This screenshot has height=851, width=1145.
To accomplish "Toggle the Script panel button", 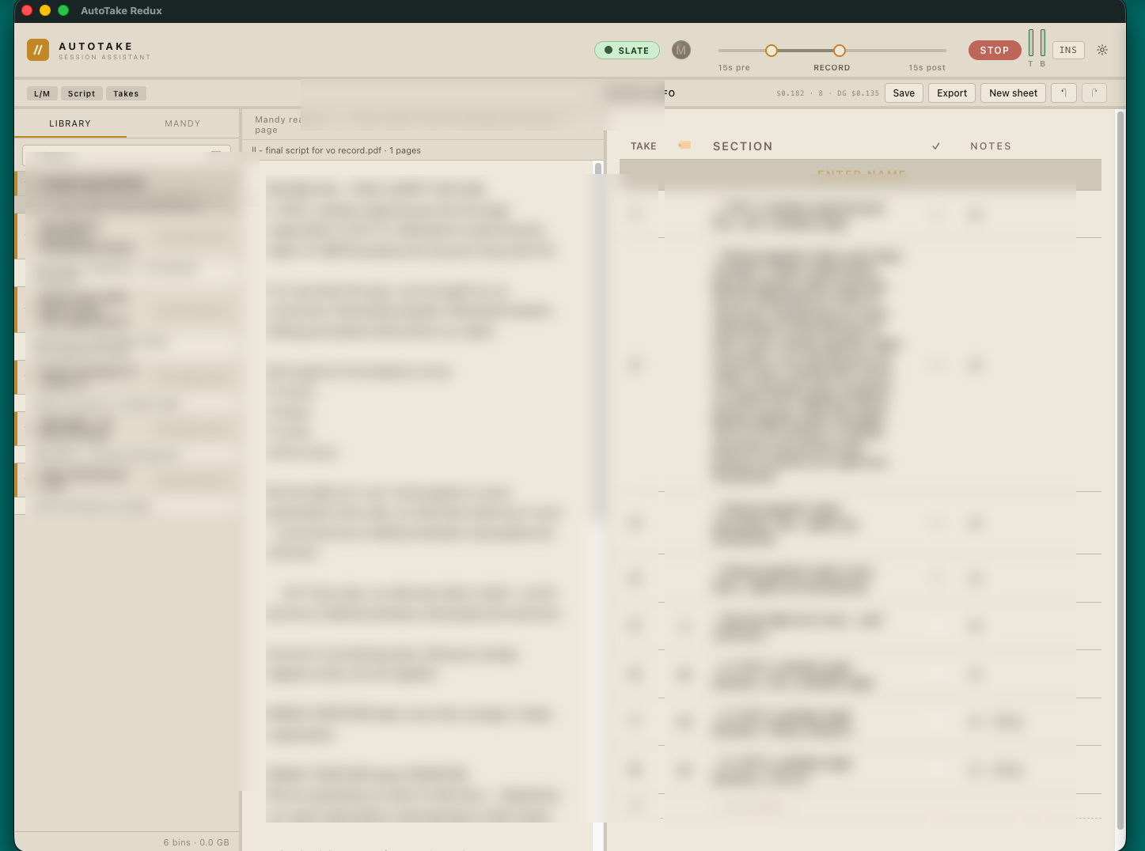I will (x=82, y=93).
